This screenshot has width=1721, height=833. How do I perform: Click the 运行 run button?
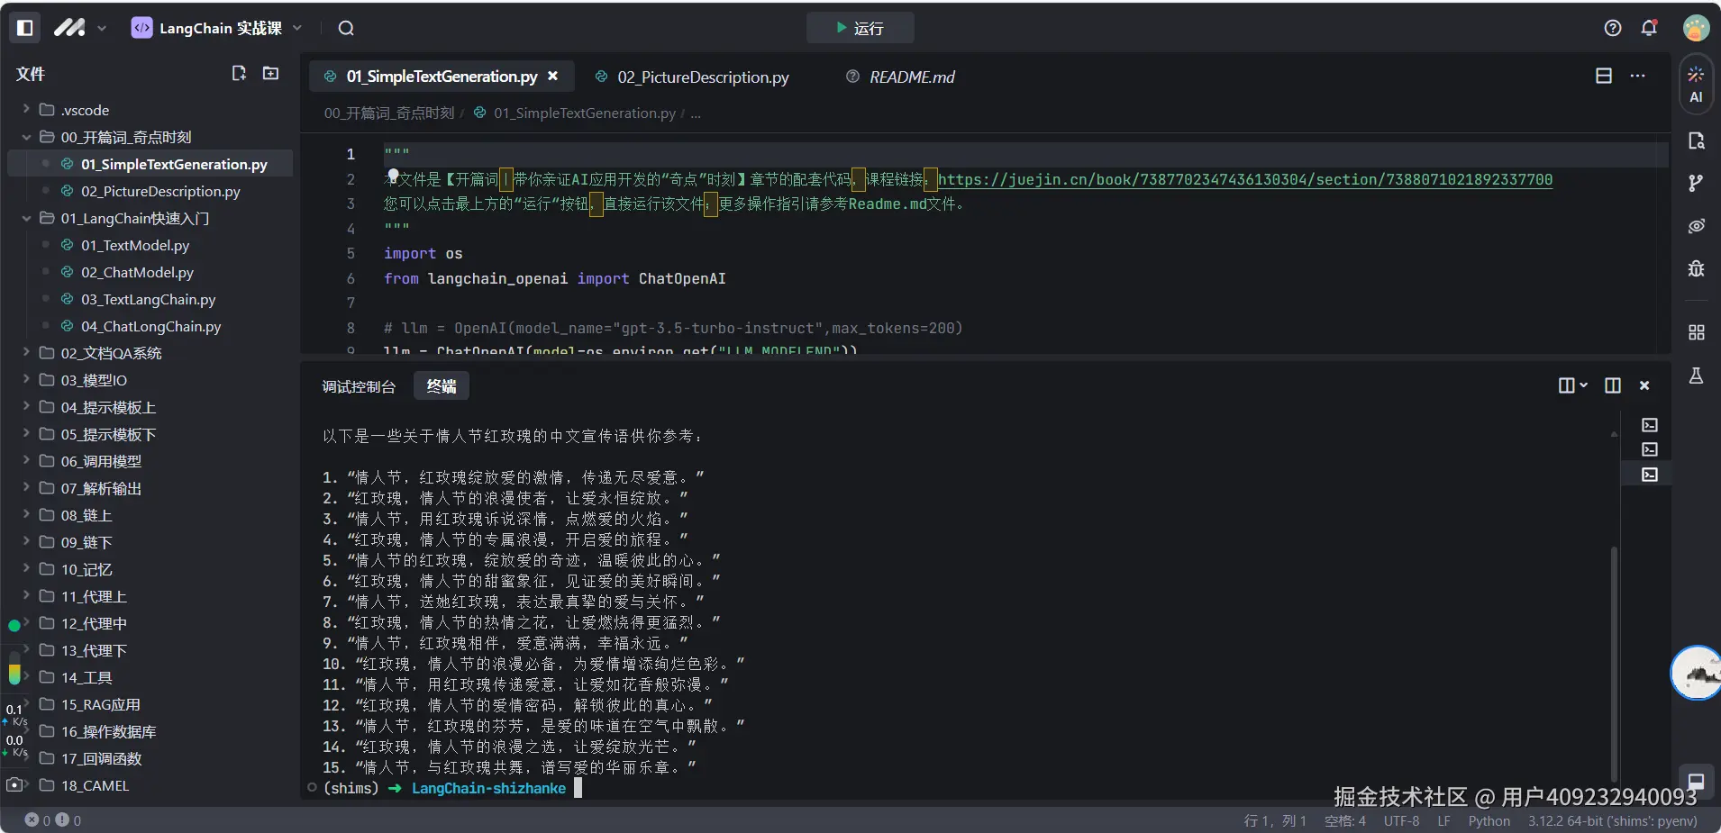click(860, 27)
